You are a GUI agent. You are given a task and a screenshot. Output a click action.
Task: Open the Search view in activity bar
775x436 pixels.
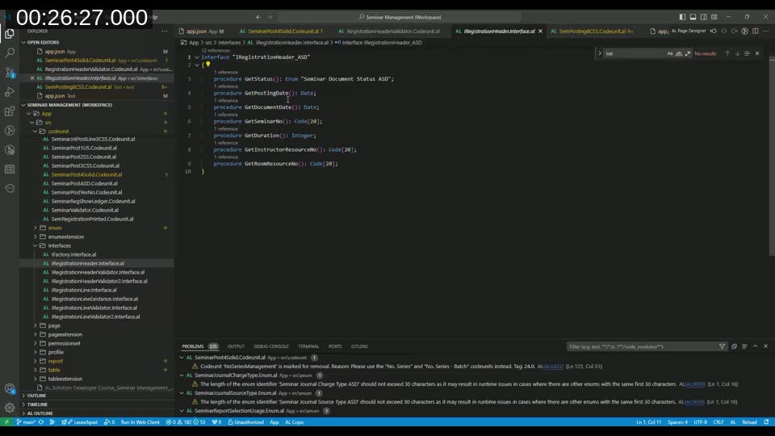pyautogui.click(x=10, y=52)
